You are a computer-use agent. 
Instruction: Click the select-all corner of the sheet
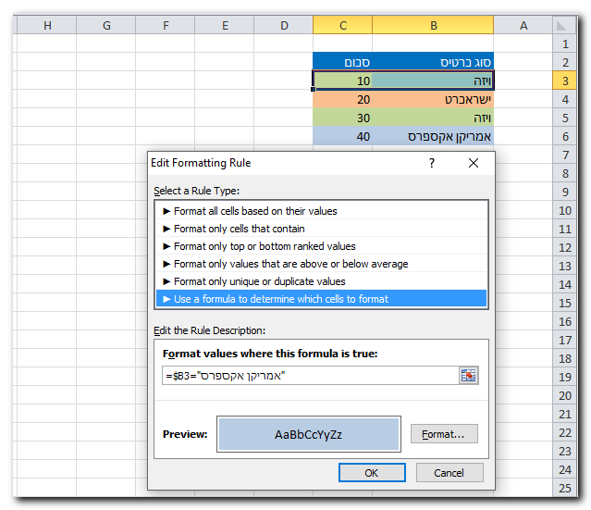(x=563, y=25)
